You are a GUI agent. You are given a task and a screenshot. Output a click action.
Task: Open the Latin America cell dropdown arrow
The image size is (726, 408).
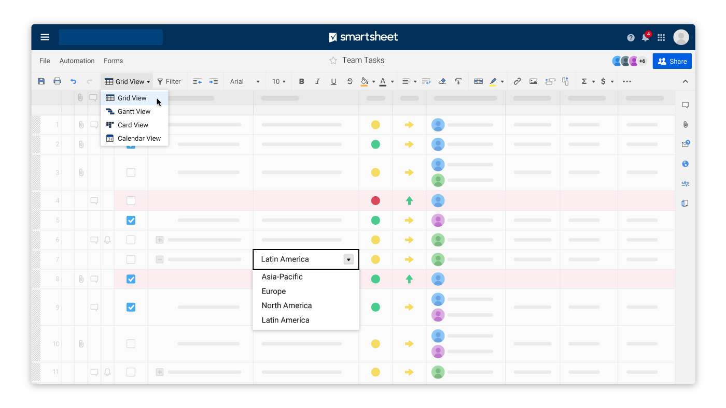point(348,259)
